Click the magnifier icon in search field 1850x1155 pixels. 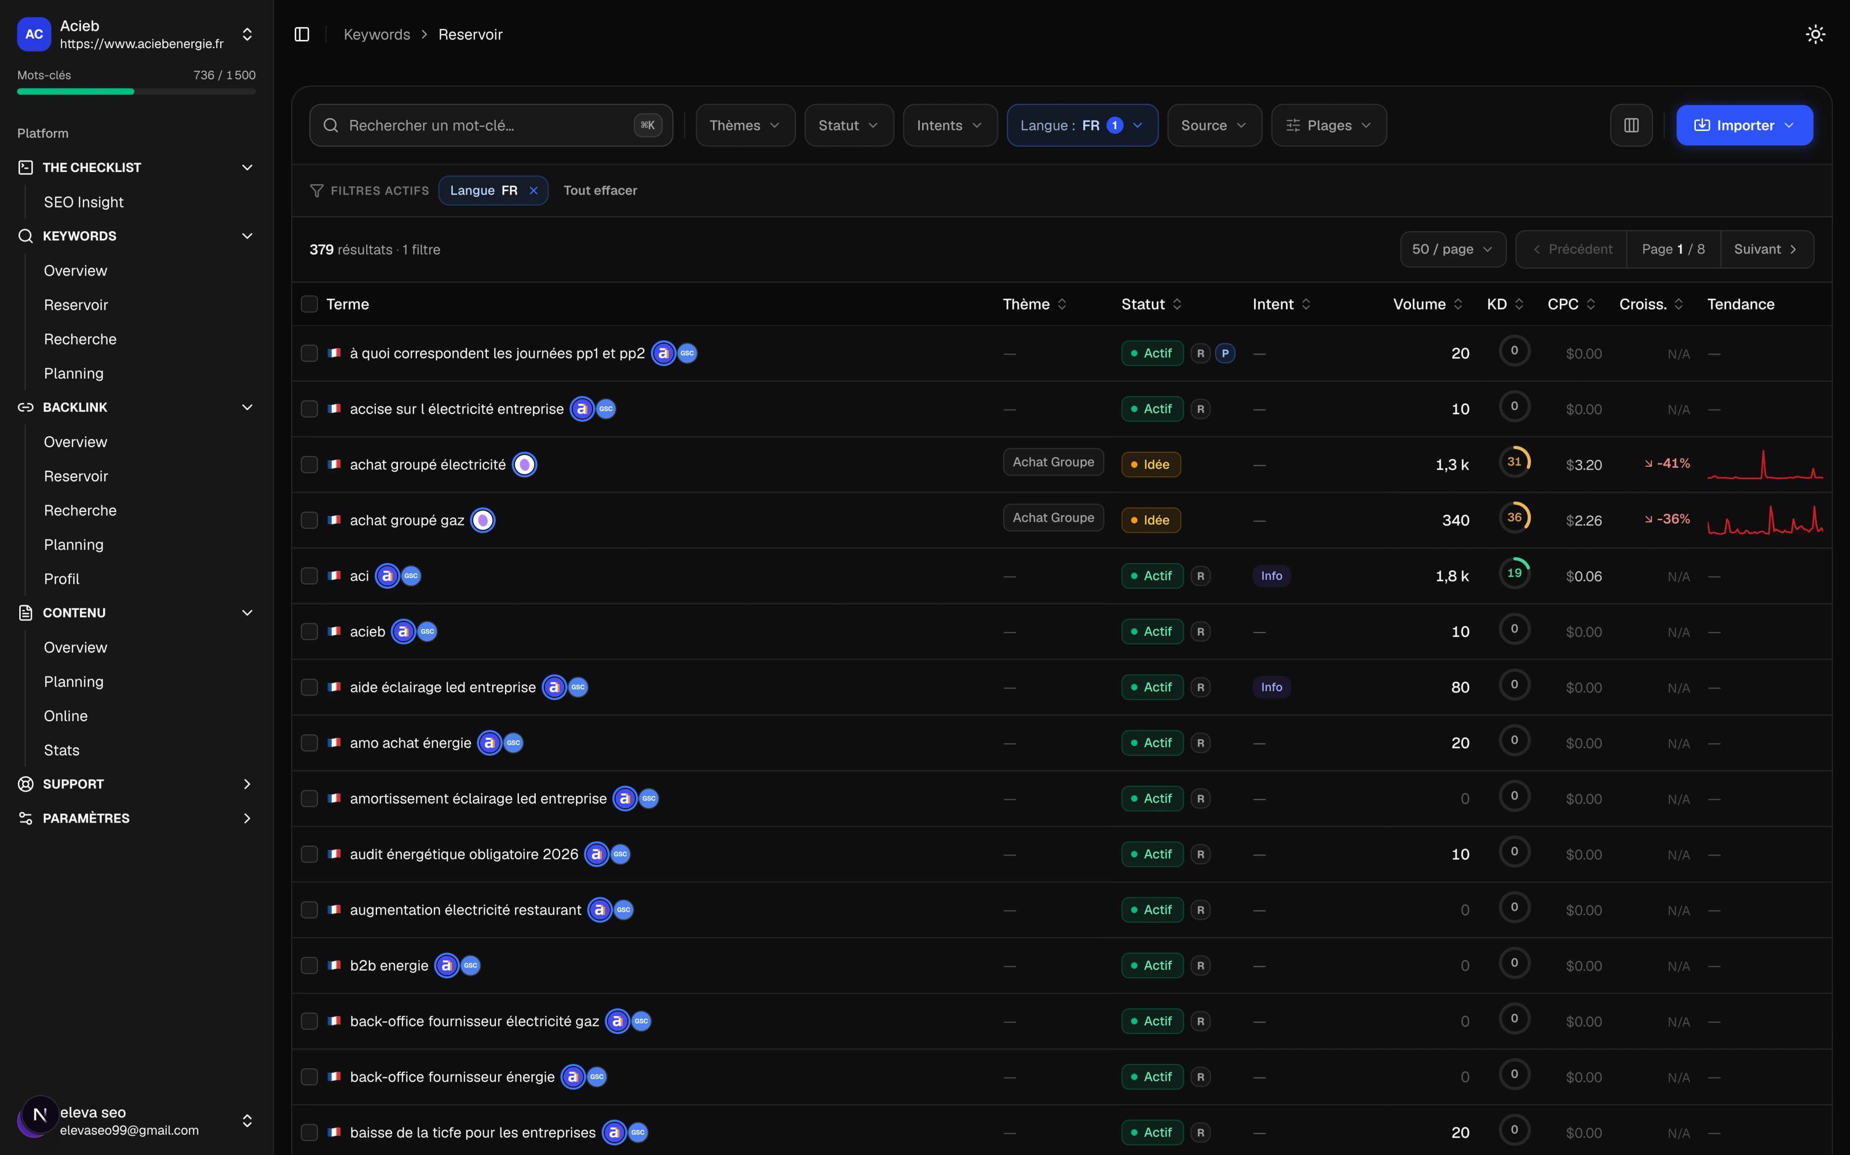click(331, 125)
